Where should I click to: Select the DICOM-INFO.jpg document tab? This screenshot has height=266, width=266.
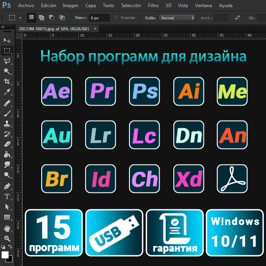[x=58, y=29]
